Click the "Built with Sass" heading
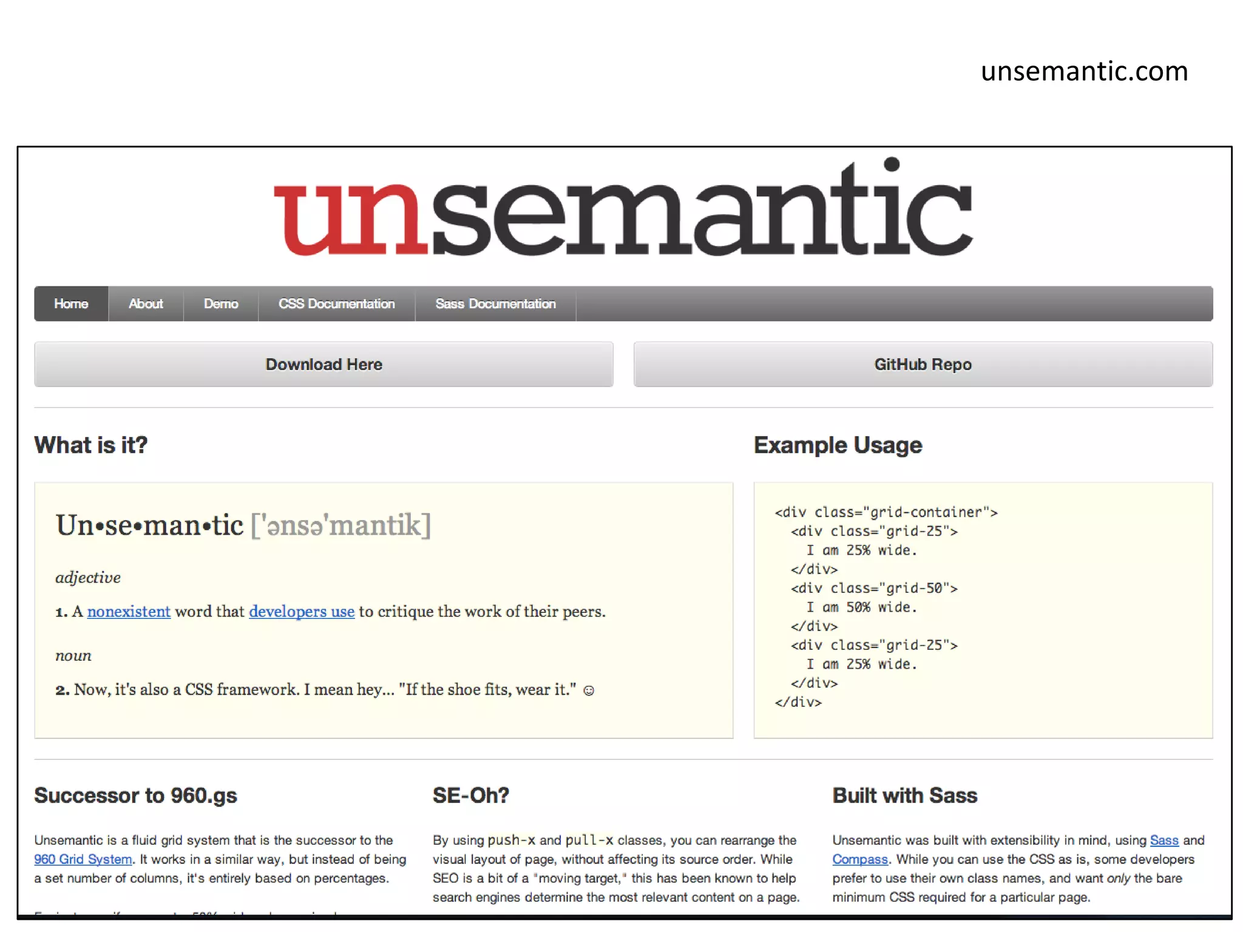The image size is (1243, 932). click(x=905, y=795)
